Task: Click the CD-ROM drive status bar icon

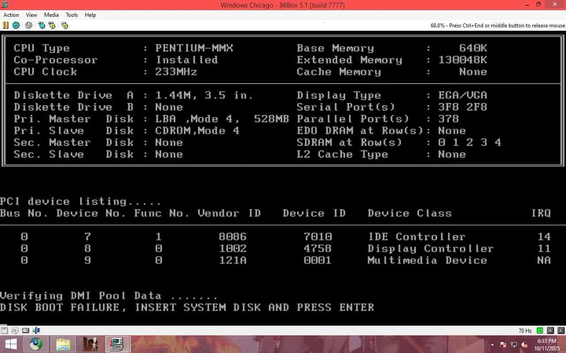Action: (x=15, y=330)
